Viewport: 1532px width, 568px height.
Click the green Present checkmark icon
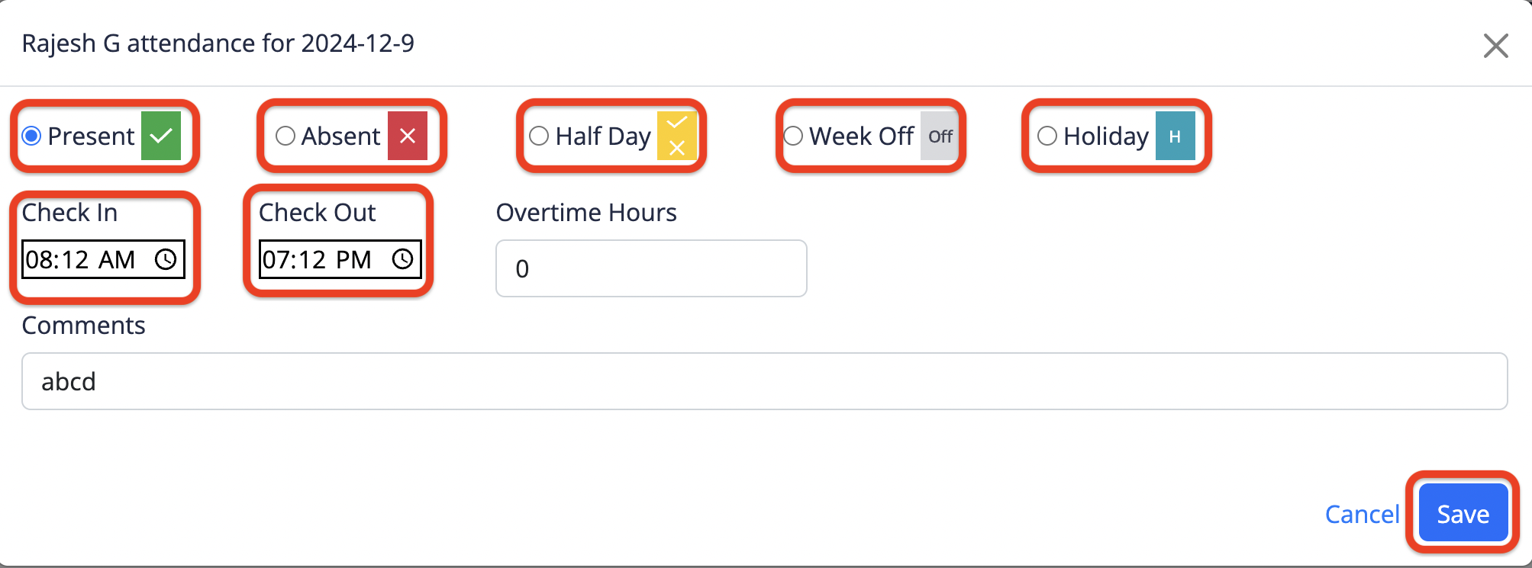coord(161,136)
